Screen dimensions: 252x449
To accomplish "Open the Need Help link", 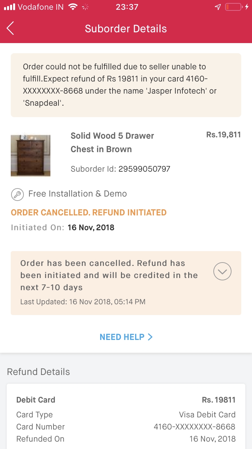I will tap(122, 337).
